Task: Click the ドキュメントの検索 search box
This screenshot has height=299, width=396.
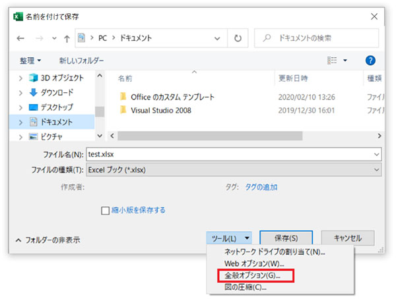Action: coord(316,38)
